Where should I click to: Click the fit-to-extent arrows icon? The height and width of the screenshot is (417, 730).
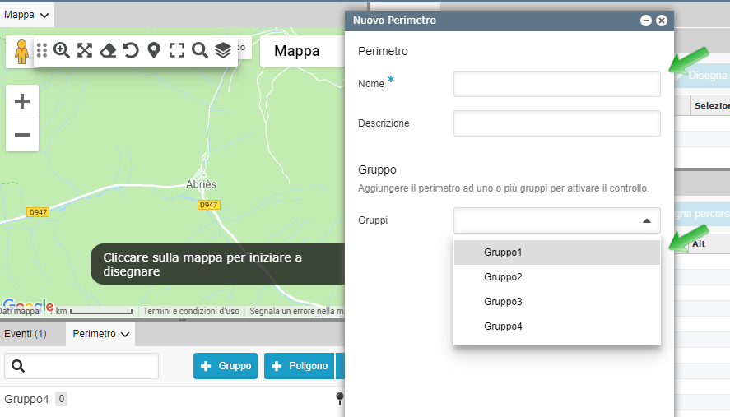click(85, 50)
